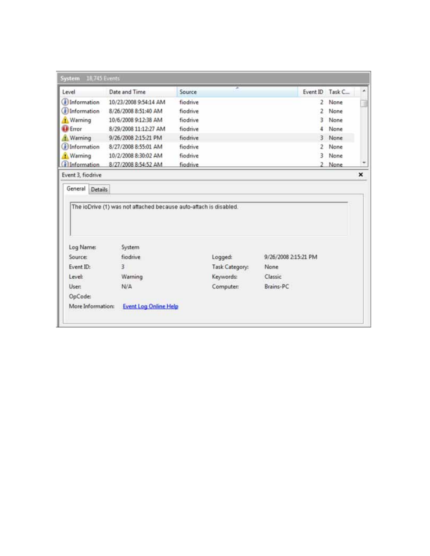Image resolution: width=430 pixels, height=556 pixels.
Task: Switch to the General tab
Action: pos(76,189)
